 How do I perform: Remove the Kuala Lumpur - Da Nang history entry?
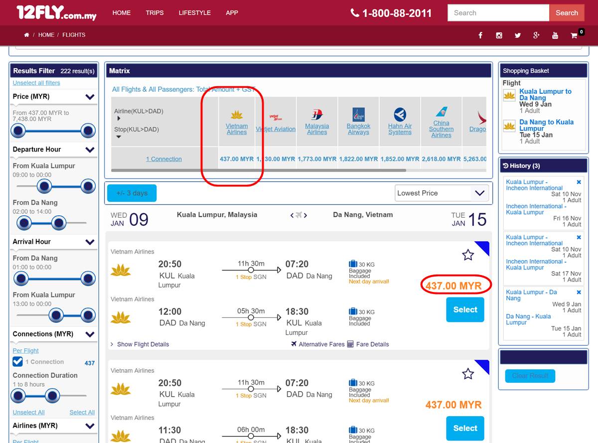(x=579, y=293)
